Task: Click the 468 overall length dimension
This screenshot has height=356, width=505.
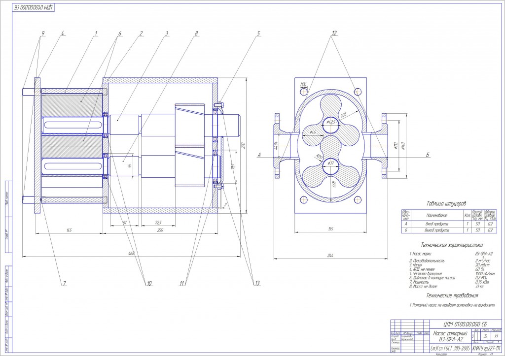Action: click(131, 254)
